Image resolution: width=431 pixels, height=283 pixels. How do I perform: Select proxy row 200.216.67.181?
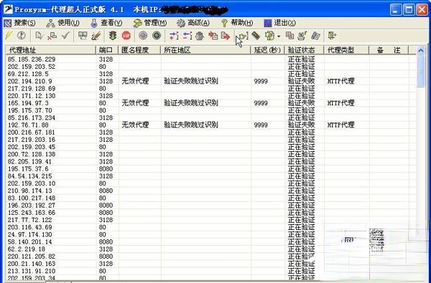[x=210, y=132]
